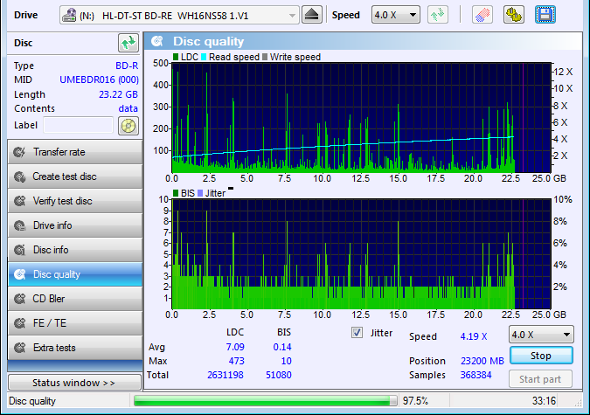
Task: Select the Disc quality section
Action: tap(75, 274)
